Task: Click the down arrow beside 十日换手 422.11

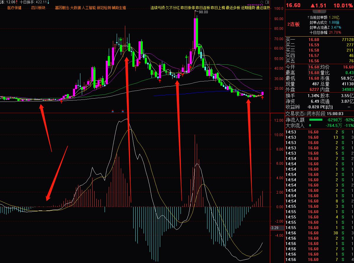Action: (48, 2)
